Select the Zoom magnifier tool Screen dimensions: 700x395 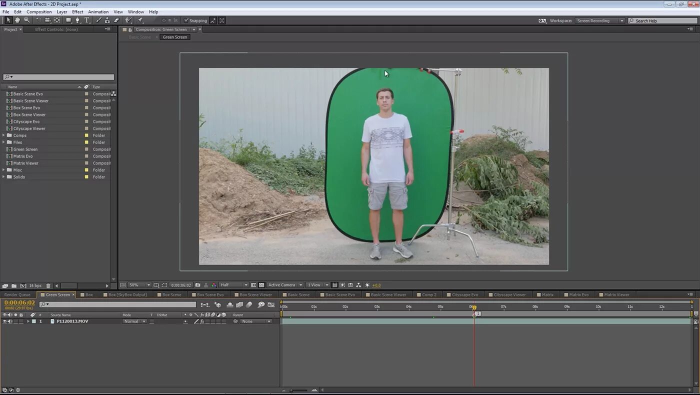tap(26, 20)
